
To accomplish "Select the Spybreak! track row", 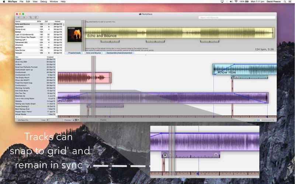I will 39,26.
